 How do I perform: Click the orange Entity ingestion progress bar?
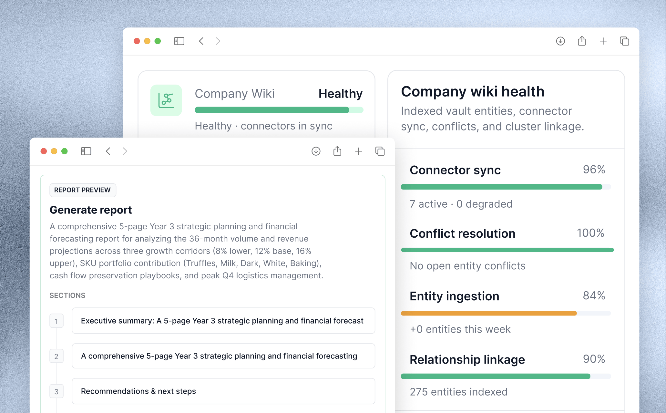[x=506, y=313]
